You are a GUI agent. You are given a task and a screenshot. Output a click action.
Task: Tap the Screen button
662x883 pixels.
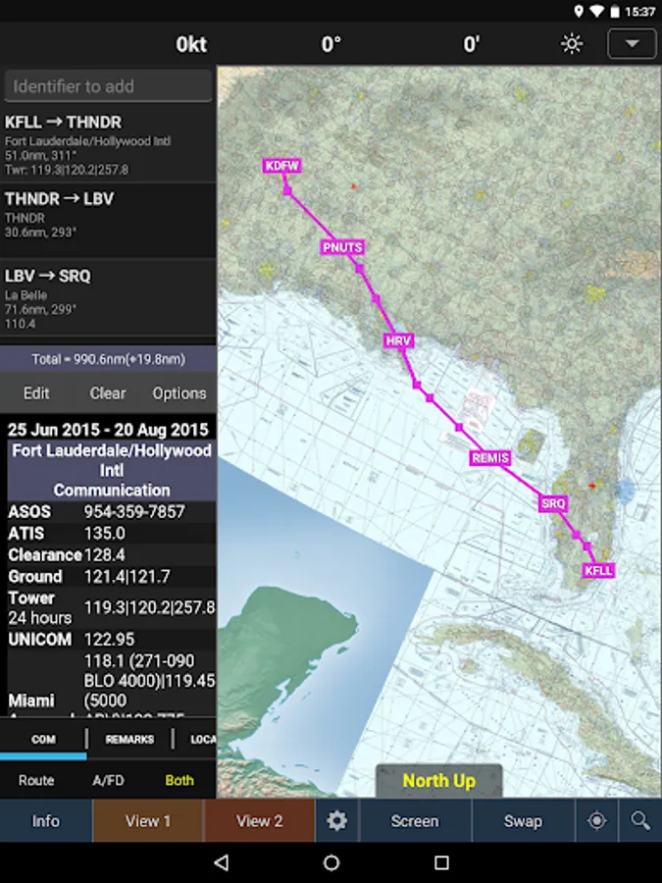tap(415, 820)
